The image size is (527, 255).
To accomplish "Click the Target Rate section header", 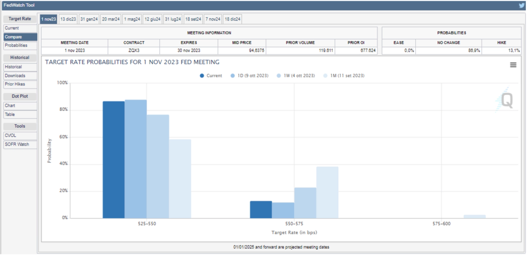I will click(20, 19).
